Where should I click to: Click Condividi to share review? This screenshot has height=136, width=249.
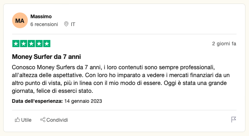tap(54, 120)
